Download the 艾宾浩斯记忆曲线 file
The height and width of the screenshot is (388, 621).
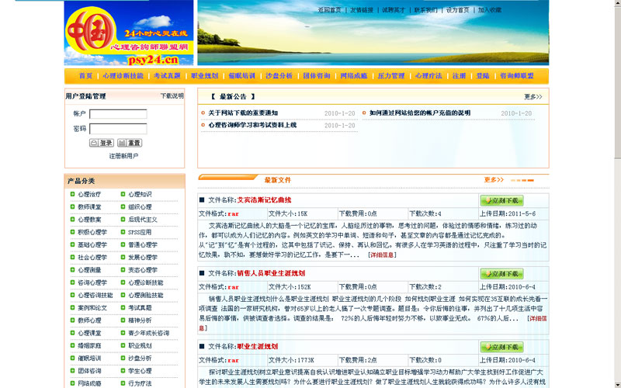pyautogui.click(x=501, y=200)
